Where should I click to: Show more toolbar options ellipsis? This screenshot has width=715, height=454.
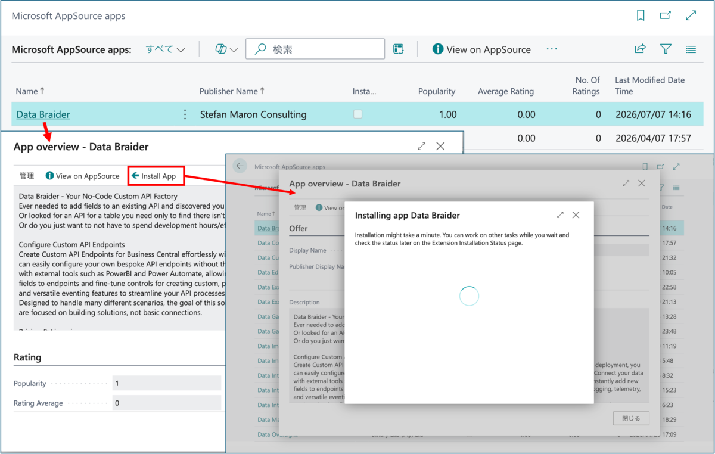coord(552,49)
